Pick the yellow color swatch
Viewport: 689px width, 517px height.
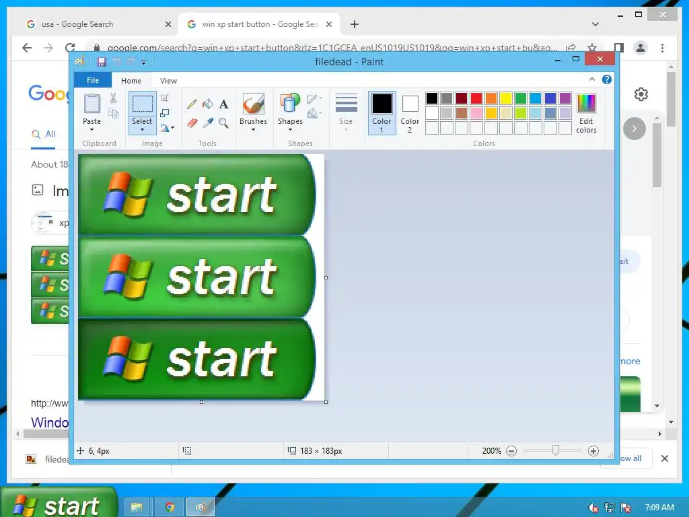point(506,98)
